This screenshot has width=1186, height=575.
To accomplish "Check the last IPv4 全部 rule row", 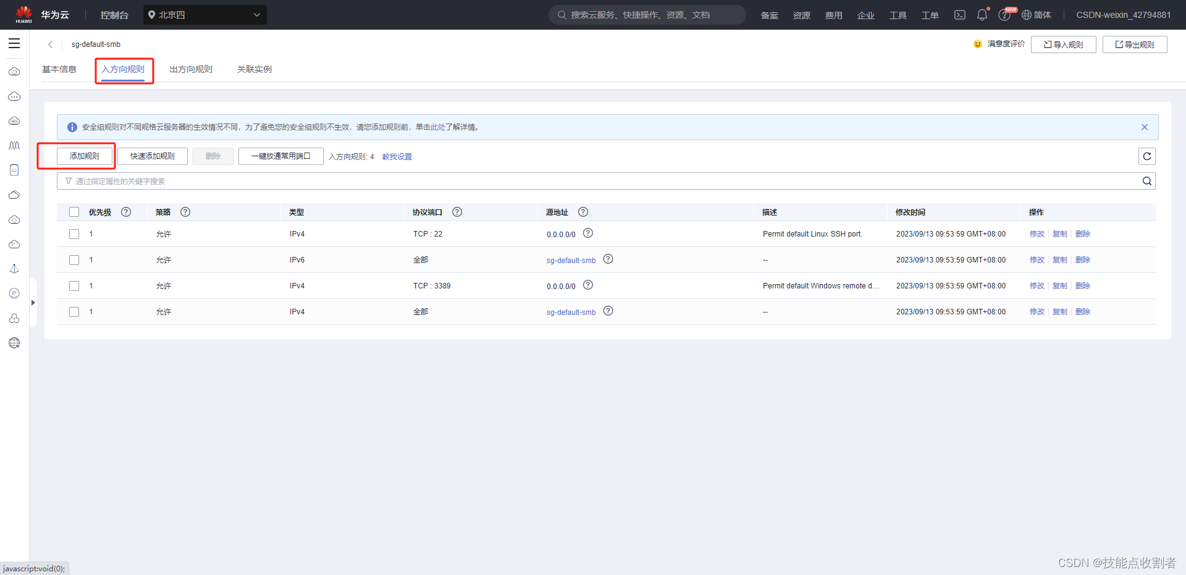I will click(74, 312).
